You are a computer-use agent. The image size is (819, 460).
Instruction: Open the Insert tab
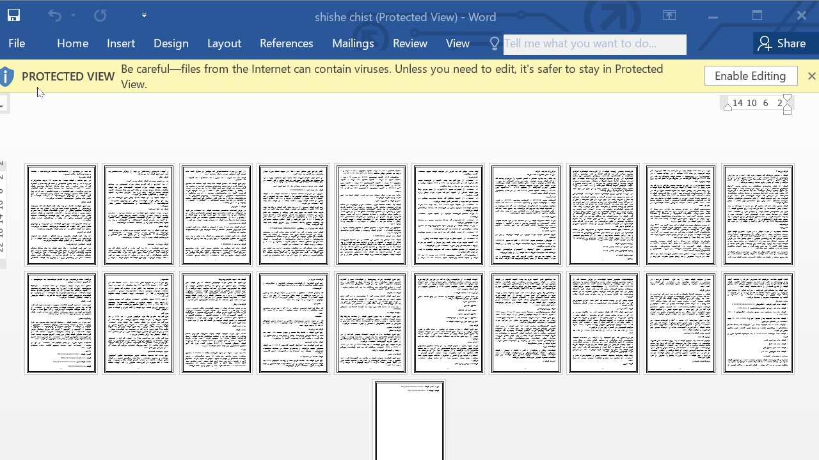click(121, 43)
